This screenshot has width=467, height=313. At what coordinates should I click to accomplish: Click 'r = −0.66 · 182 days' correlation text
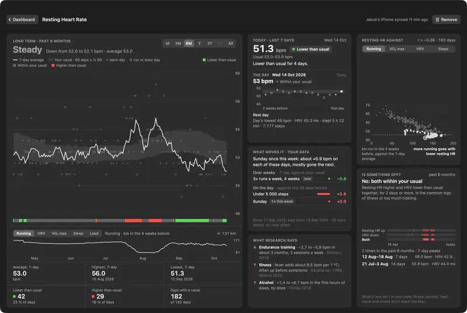click(x=436, y=40)
